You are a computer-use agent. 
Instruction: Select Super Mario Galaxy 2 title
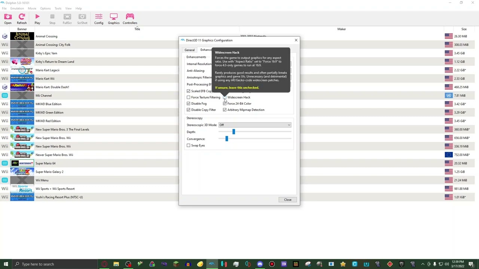pos(49,172)
